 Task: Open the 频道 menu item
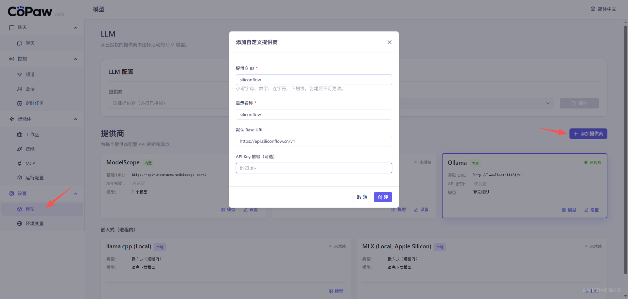(42, 75)
